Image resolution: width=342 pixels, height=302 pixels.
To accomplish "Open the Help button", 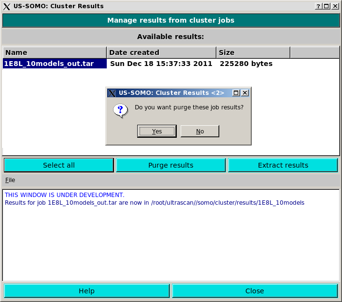I will coord(86,291).
